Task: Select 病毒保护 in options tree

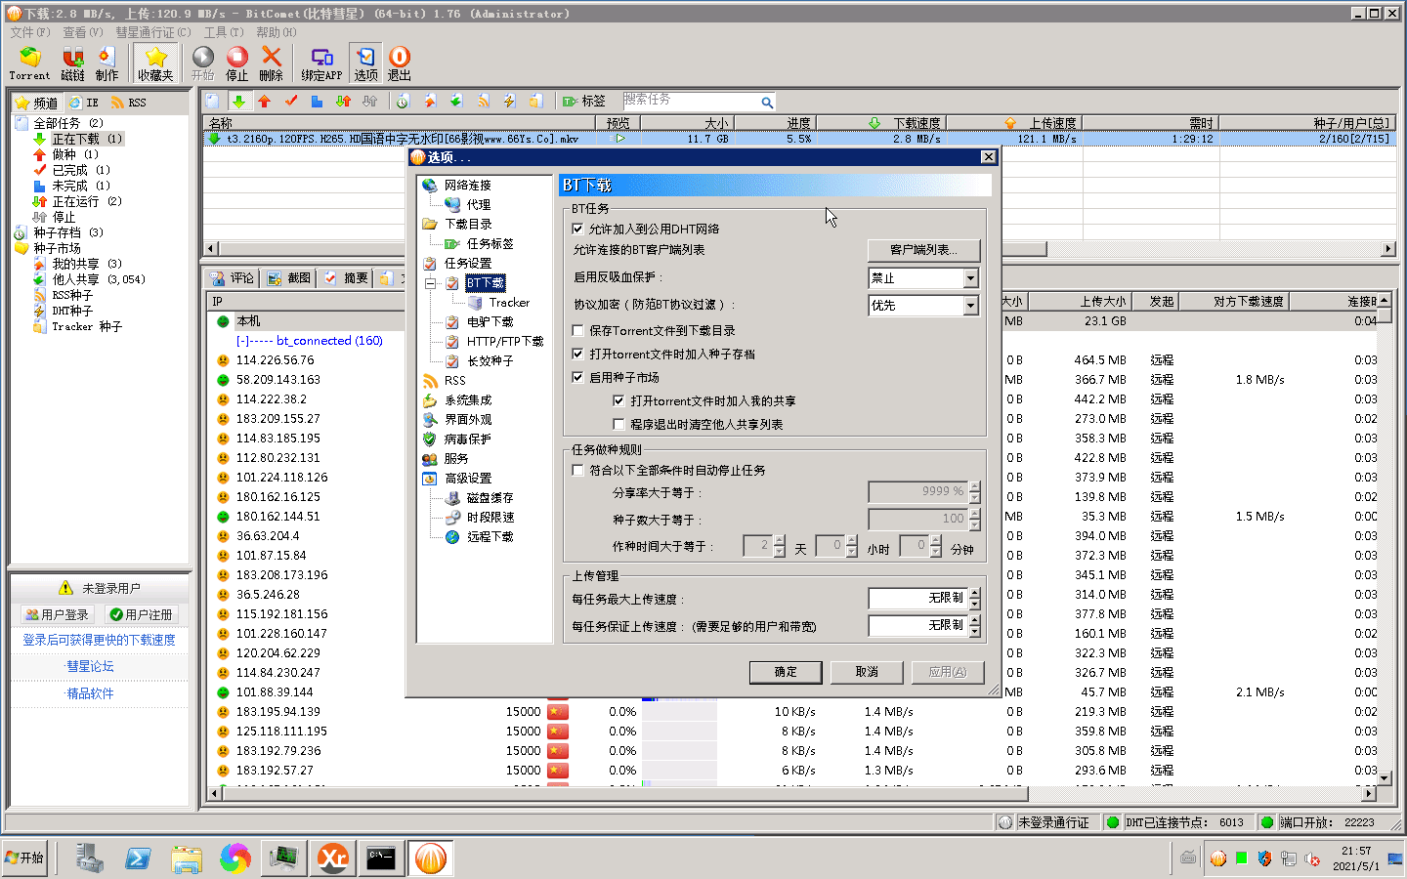Action: click(x=467, y=439)
